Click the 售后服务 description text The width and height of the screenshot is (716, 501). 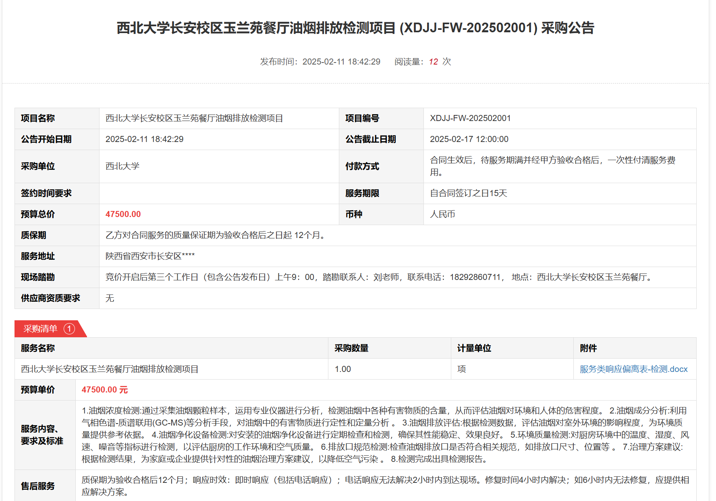(385, 486)
